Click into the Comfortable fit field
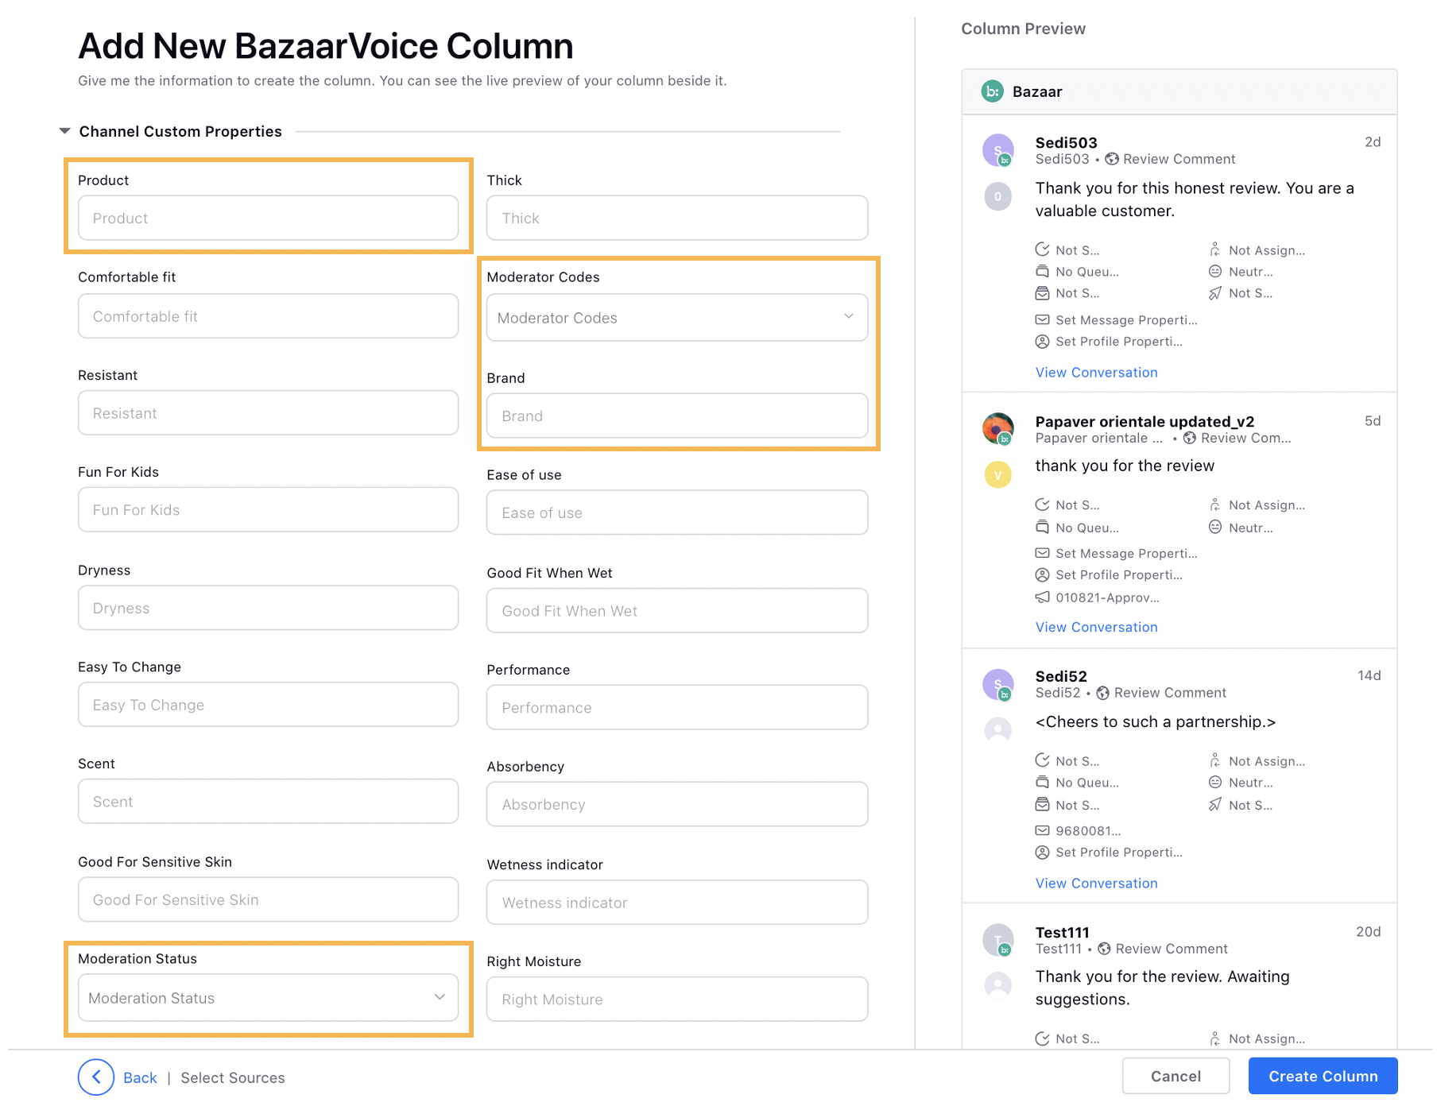 pyautogui.click(x=268, y=316)
